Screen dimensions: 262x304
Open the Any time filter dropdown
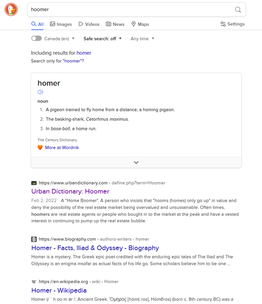[x=142, y=39]
